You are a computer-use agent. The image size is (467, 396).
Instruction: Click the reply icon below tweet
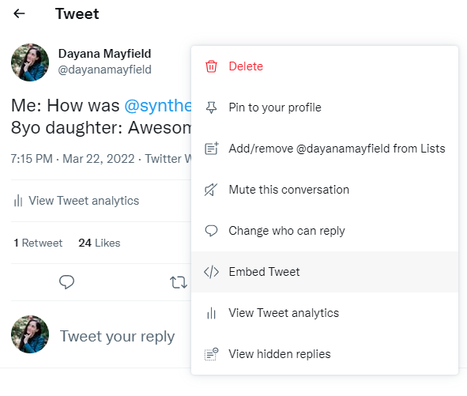[66, 282]
